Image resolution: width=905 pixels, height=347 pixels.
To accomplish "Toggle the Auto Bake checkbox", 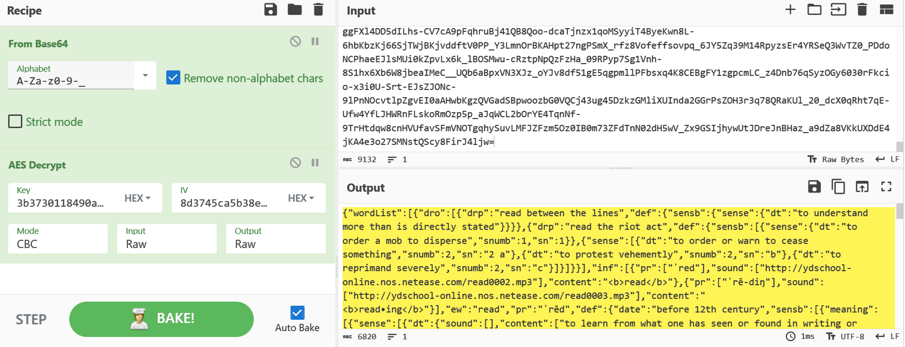I will (297, 312).
